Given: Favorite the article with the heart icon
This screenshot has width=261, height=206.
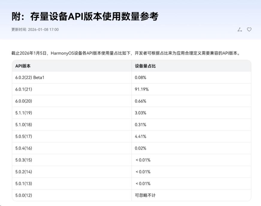Looking at the screenshot, I should [x=249, y=29].
